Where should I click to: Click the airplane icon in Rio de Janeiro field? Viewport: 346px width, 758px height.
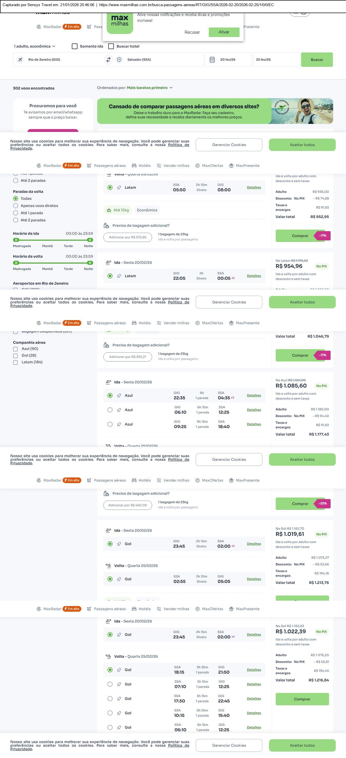20,60
